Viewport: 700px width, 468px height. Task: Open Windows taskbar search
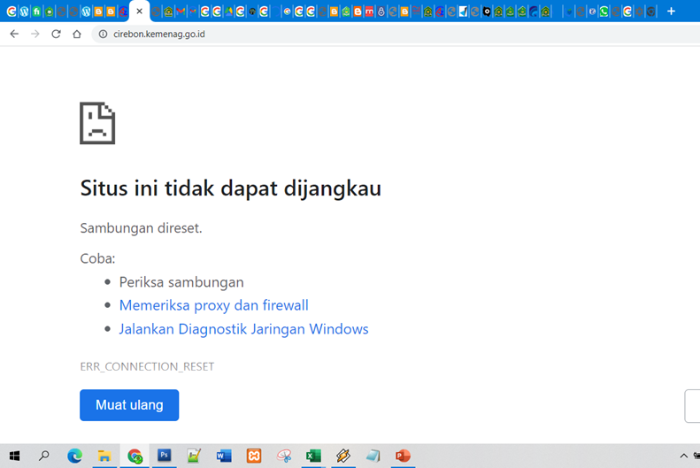[x=43, y=456]
